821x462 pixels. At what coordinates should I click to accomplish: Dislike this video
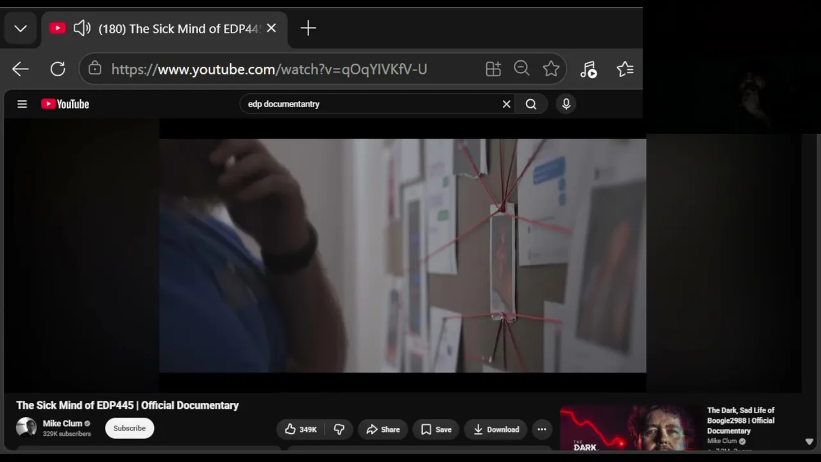339,429
